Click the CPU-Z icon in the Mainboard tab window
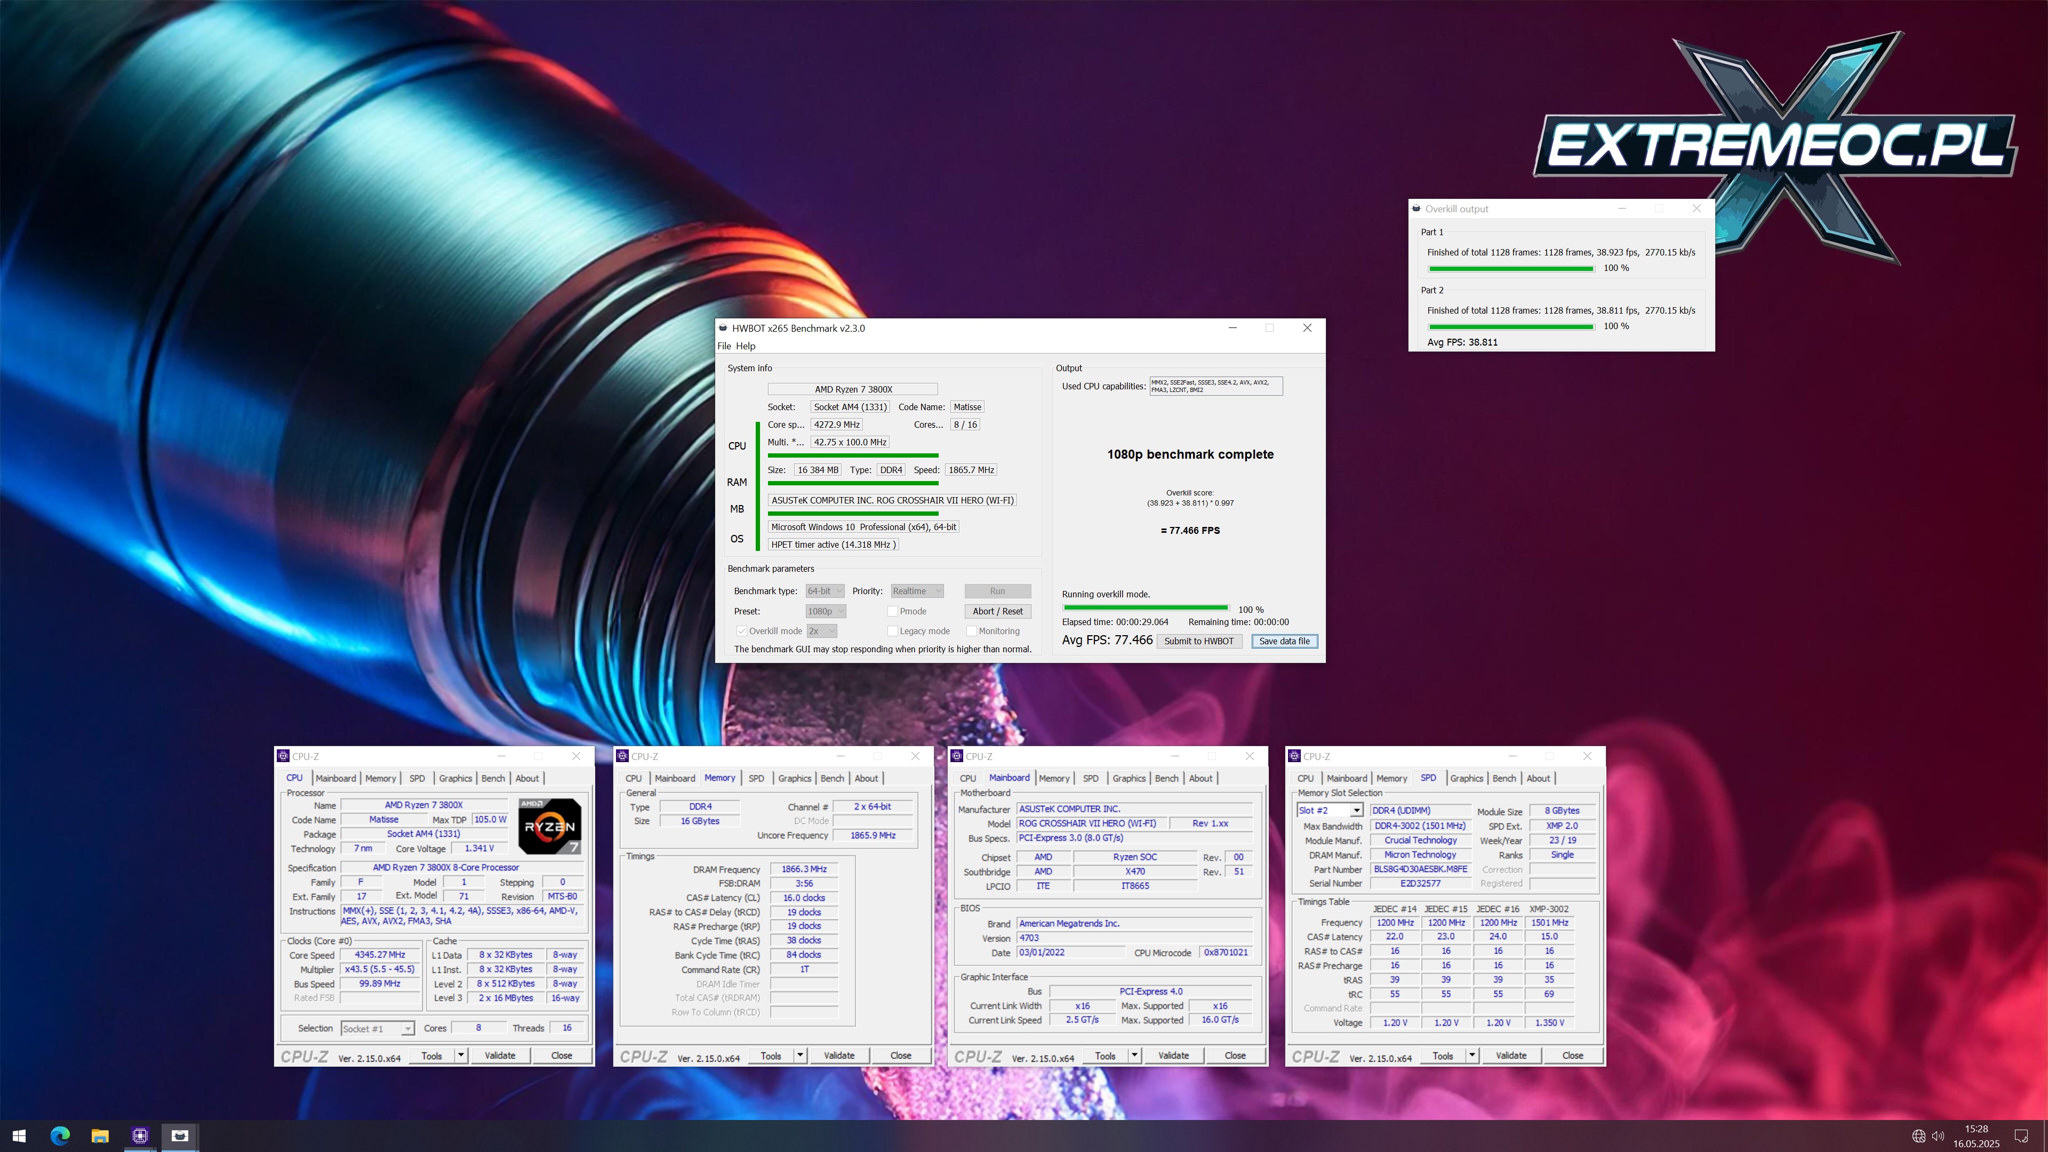 click(x=957, y=756)
